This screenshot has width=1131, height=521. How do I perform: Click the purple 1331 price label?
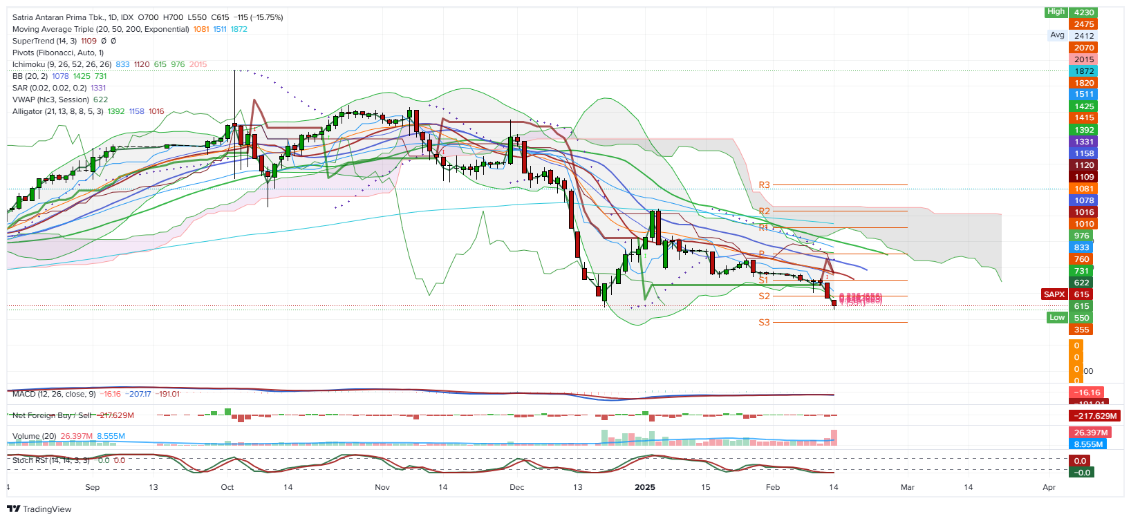(x=1083, y=142)
